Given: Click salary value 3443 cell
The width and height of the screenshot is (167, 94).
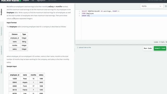Looking at the screenshot, I should tap(41, 83).
